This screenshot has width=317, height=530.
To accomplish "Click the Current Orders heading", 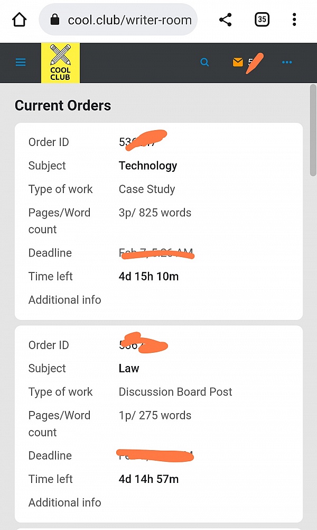I will coord(63,105).
